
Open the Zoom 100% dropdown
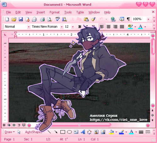point(148,19)
